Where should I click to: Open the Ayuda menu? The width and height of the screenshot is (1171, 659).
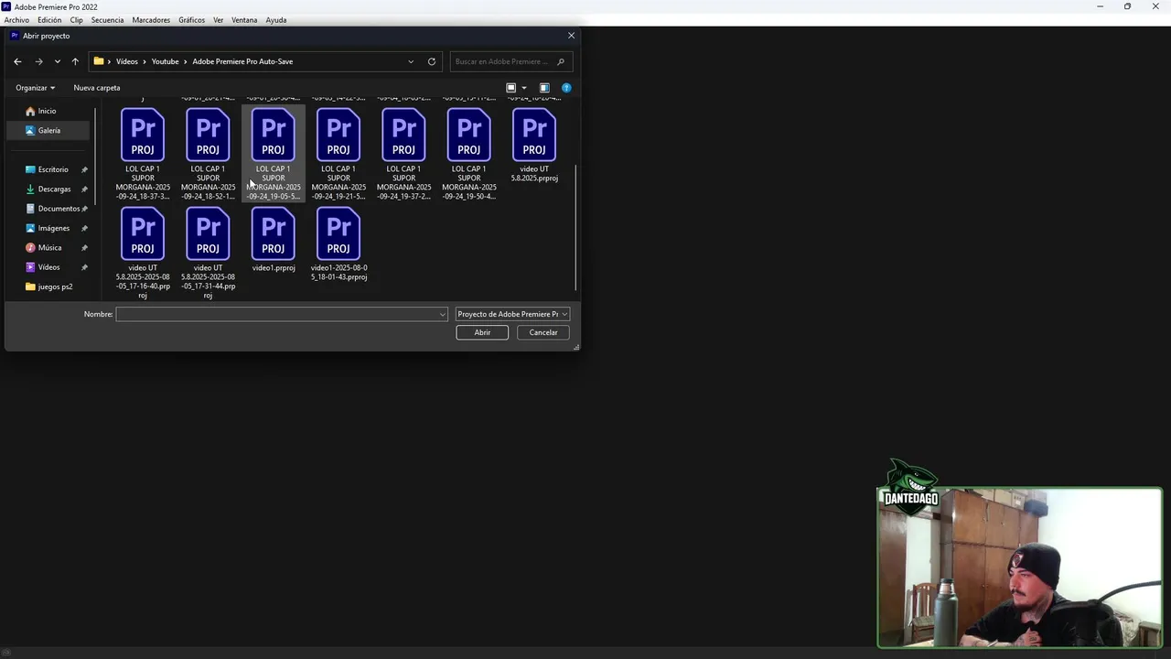(x=276, y=20)
